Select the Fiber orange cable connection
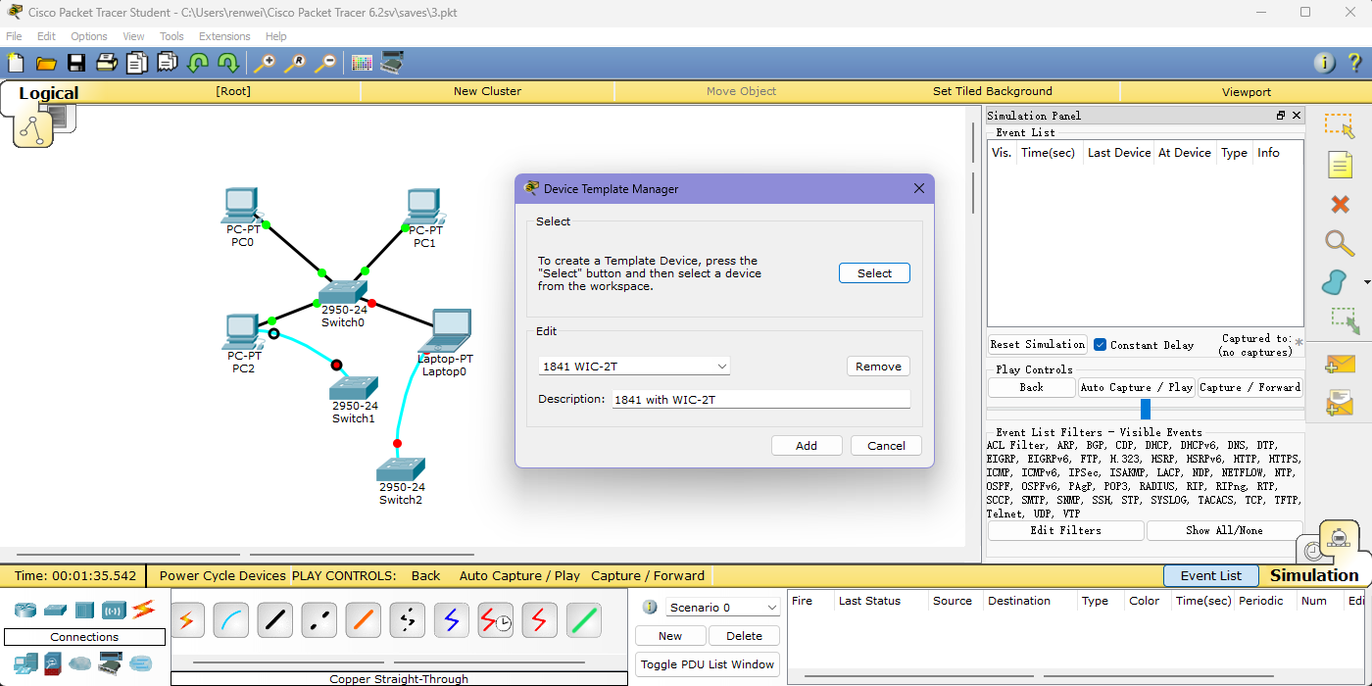The width and height of the screenshot is (1372, 686). coord(364,619)
